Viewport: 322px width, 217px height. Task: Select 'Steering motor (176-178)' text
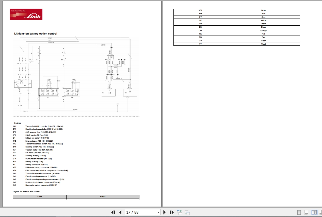[35, 156]
